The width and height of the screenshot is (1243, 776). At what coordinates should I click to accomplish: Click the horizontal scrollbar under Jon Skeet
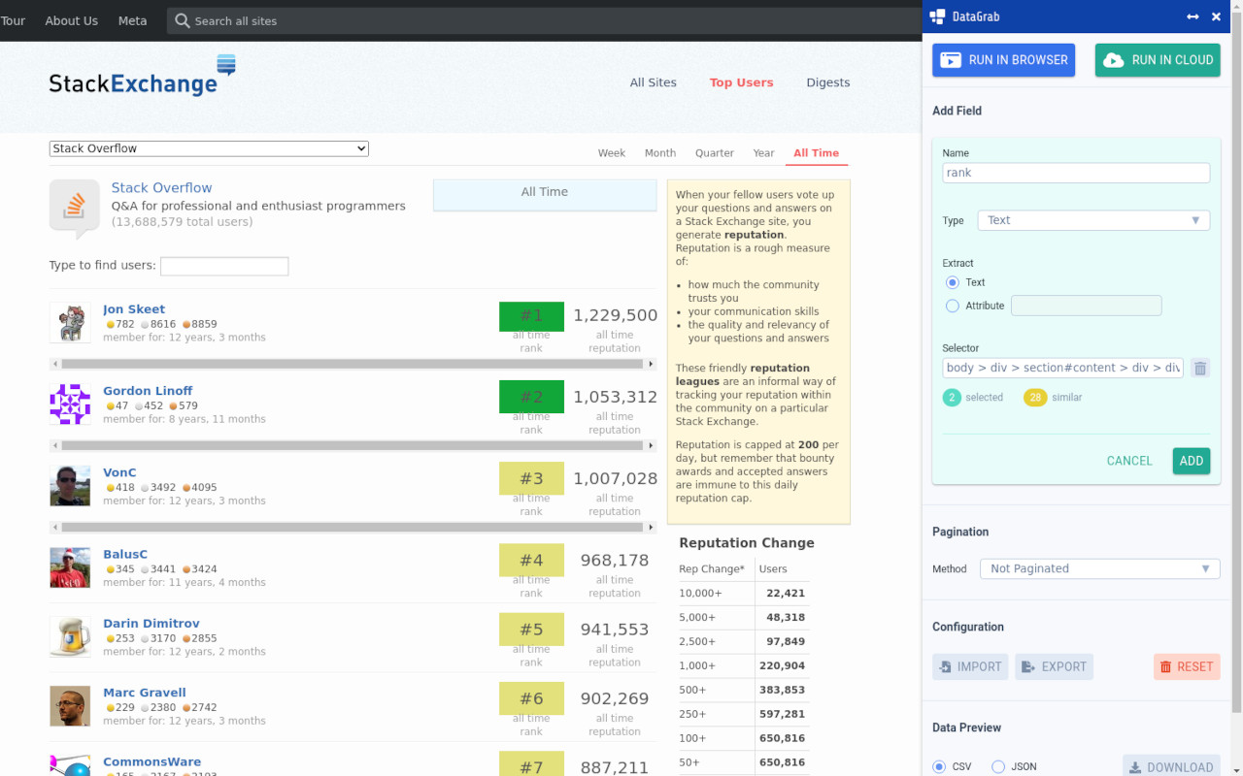click(353, 364)
